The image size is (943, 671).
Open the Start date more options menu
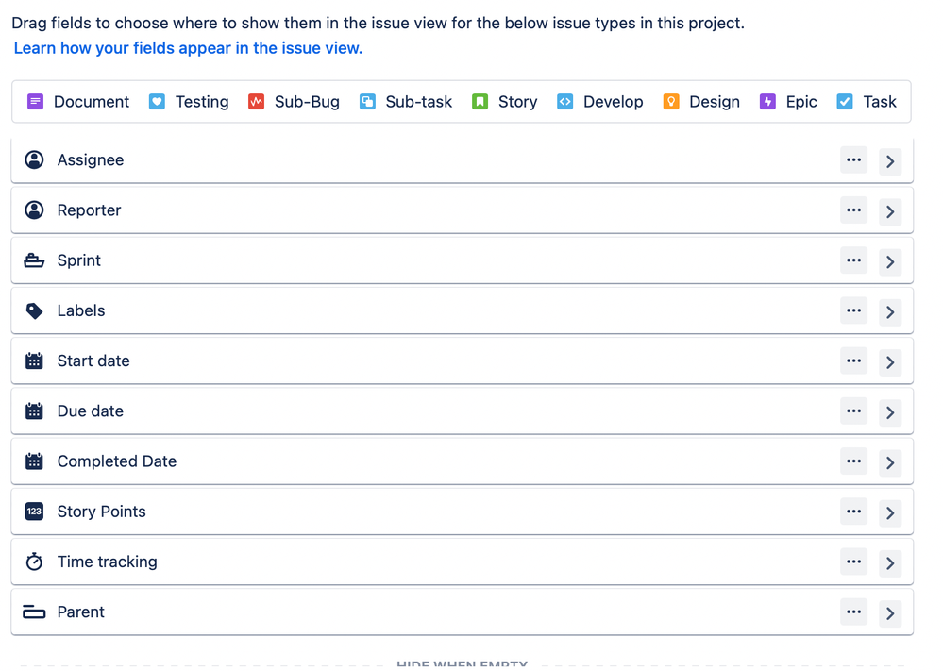tap(853, 361)
